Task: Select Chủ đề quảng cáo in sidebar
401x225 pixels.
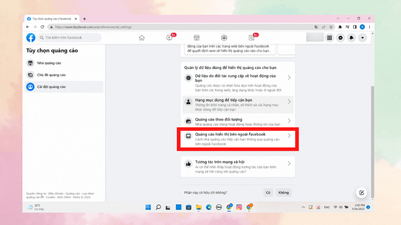Action: (x=51, y=75)
